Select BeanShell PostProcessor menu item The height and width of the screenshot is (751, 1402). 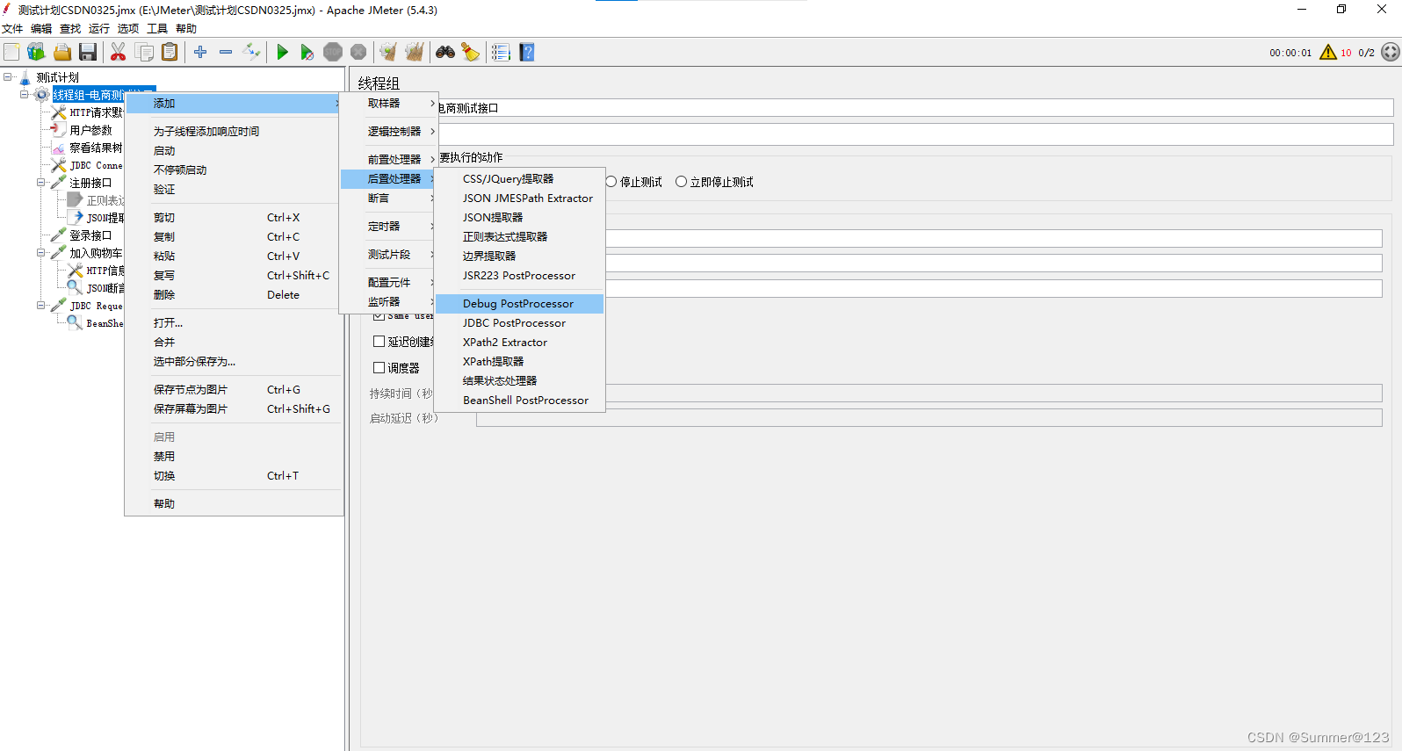tap(519, 401)
